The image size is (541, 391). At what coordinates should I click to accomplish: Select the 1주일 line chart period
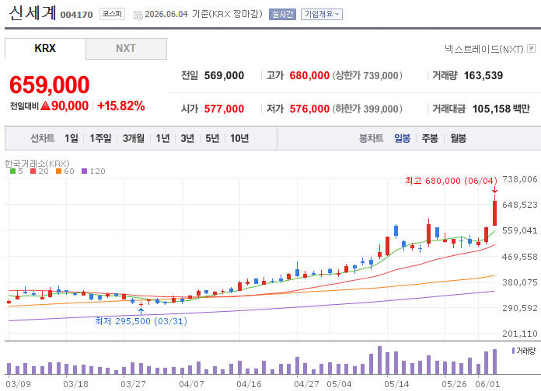tap(100, 138)
